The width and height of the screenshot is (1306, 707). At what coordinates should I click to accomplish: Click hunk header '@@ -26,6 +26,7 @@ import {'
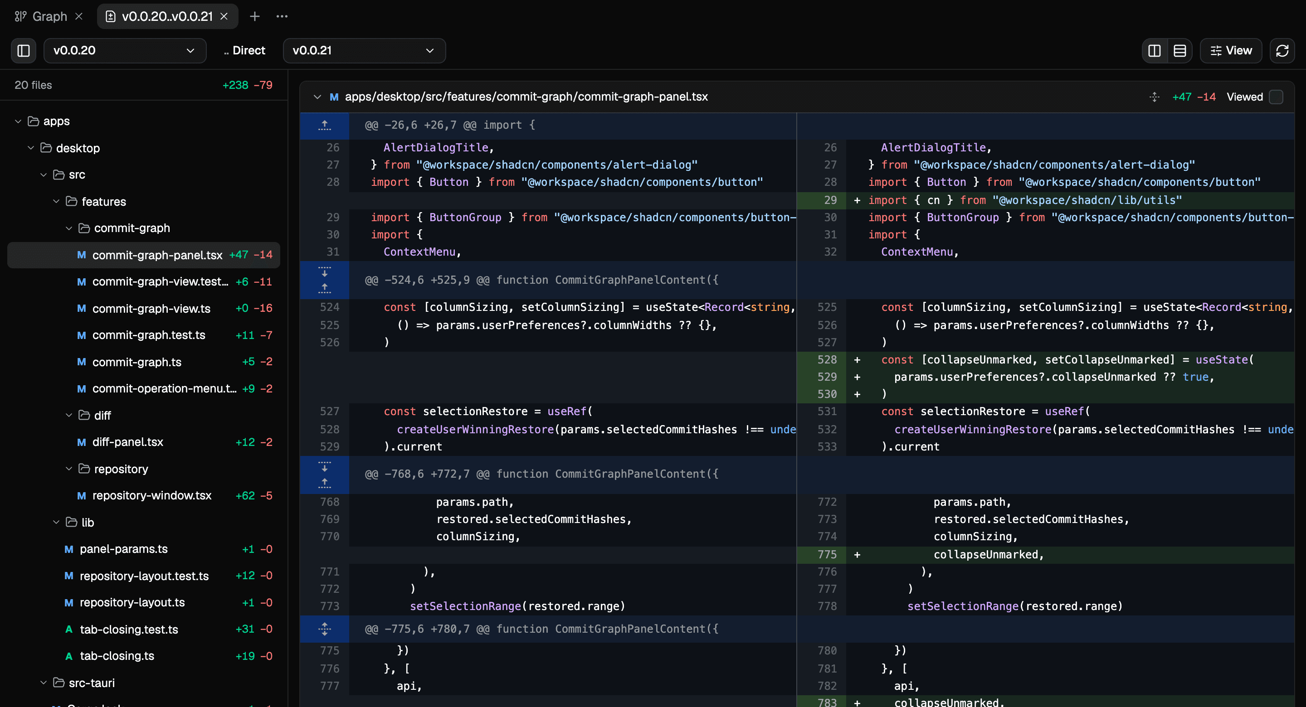tap(450, 125)
